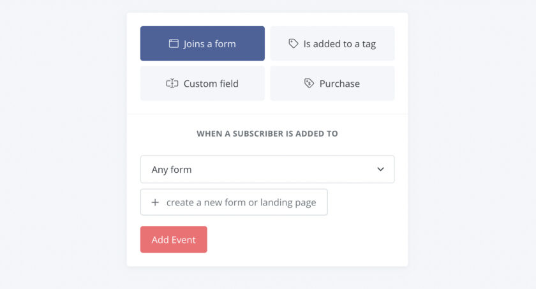Expand the form selection list via Any form text
Screen dimensions: 536x289
pos(172,170)
